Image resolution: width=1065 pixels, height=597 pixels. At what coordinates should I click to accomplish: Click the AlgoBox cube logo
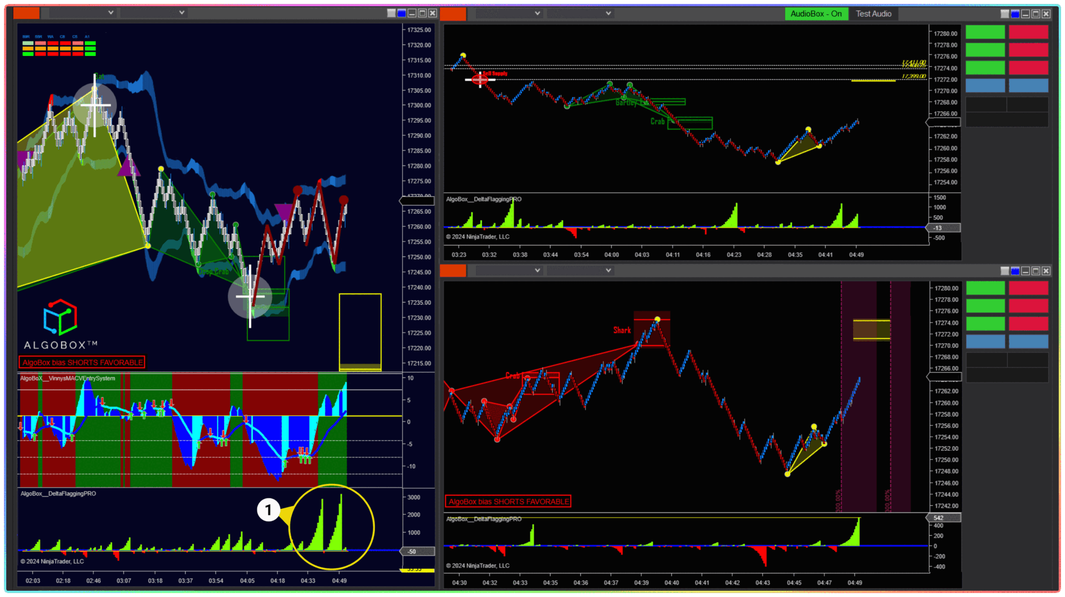(x=60, y=317)
